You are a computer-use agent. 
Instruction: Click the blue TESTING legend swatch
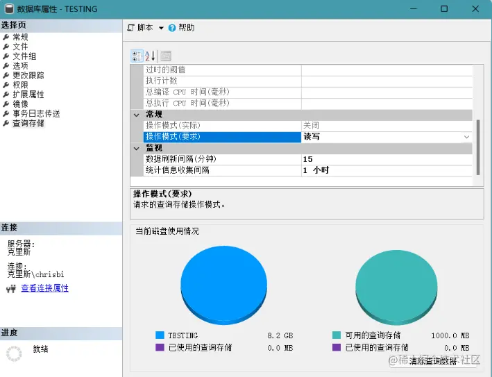(160, 335)
